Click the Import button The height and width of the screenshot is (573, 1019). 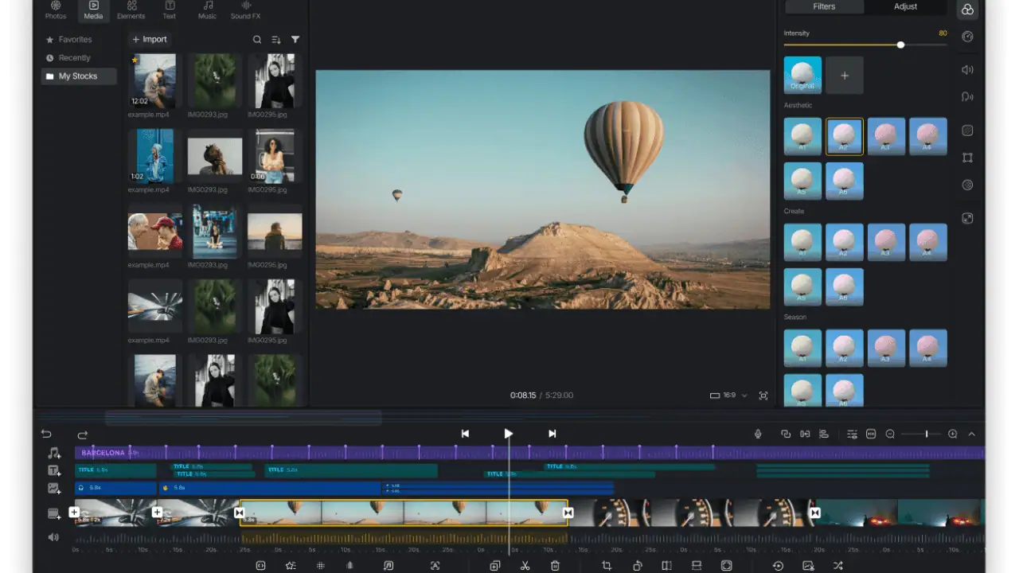(x=150, y=39)
